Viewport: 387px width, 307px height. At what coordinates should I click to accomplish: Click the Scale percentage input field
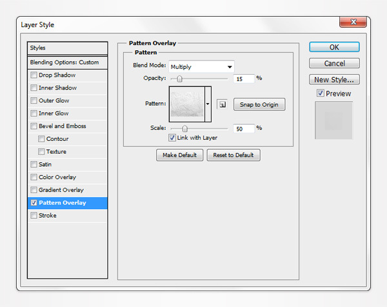click(244, 128)
